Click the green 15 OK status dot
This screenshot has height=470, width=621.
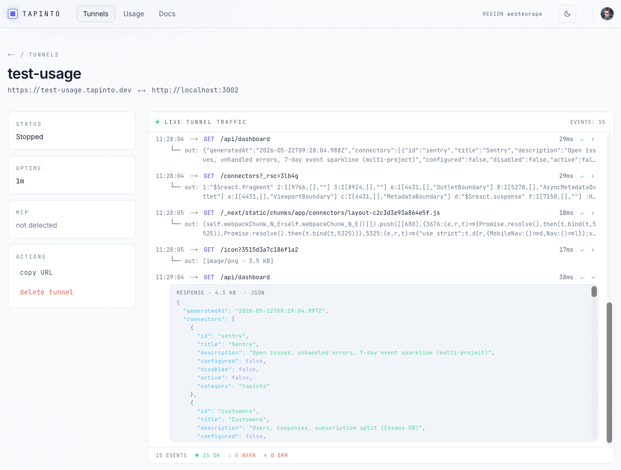tap(197, 455)
